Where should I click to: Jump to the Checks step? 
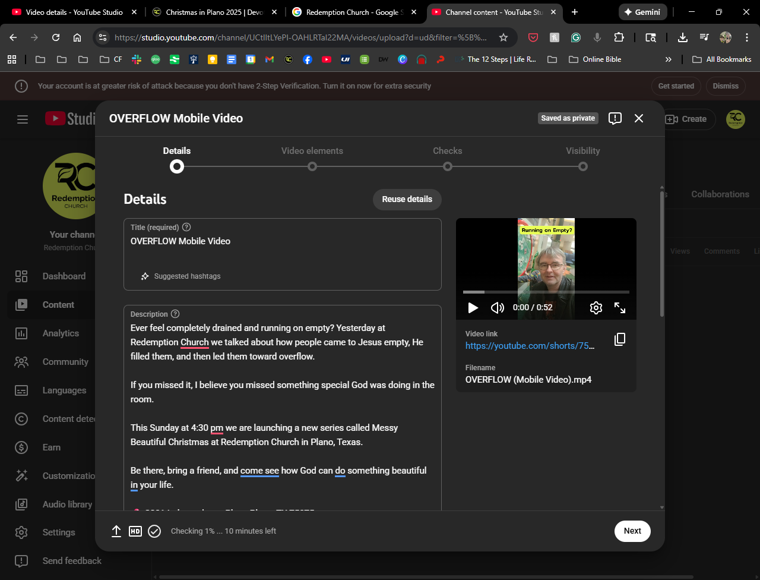coord(448,166)
